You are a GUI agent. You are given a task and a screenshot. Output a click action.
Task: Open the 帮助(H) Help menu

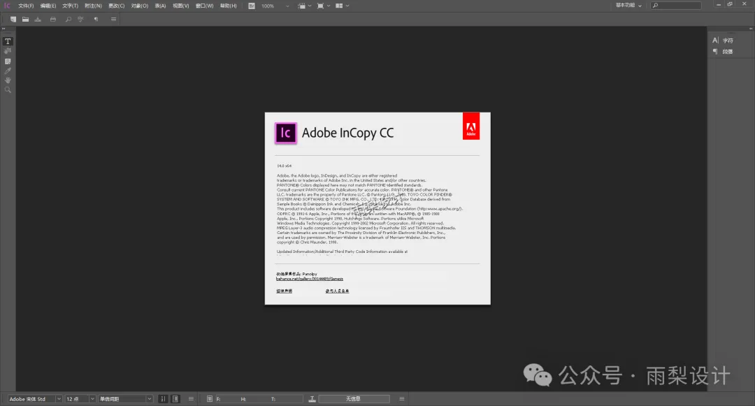[x=228, y=6]
